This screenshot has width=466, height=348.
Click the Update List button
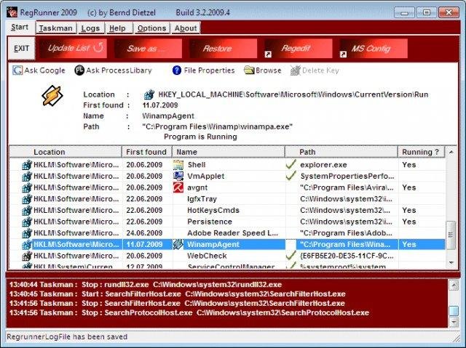(x=73, y=49)
